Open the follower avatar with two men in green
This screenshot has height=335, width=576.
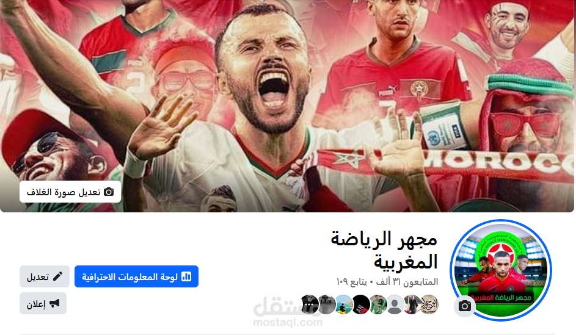[377, 304]
